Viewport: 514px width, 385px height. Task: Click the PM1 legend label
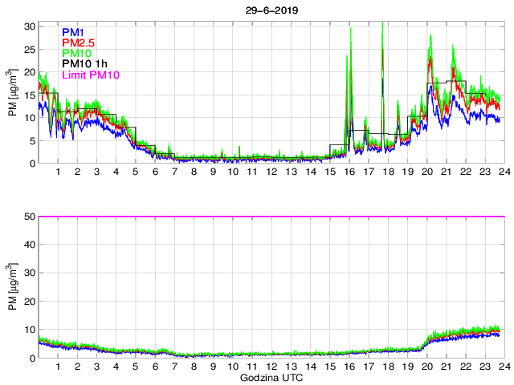75,32
